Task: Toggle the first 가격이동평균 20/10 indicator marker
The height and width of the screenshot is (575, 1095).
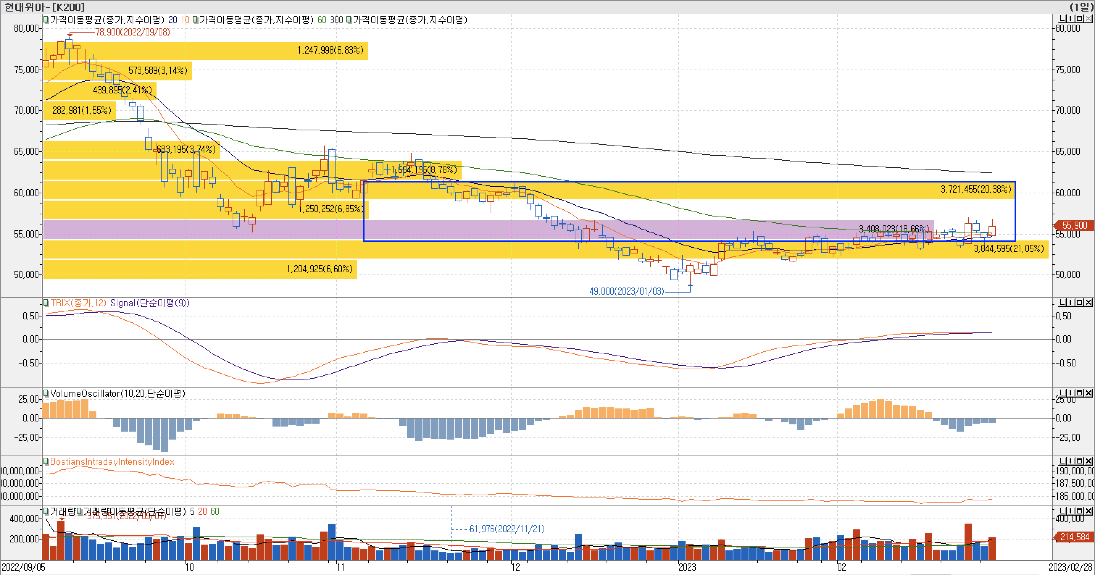Action: pyautogui.click(x=46, y=20)
